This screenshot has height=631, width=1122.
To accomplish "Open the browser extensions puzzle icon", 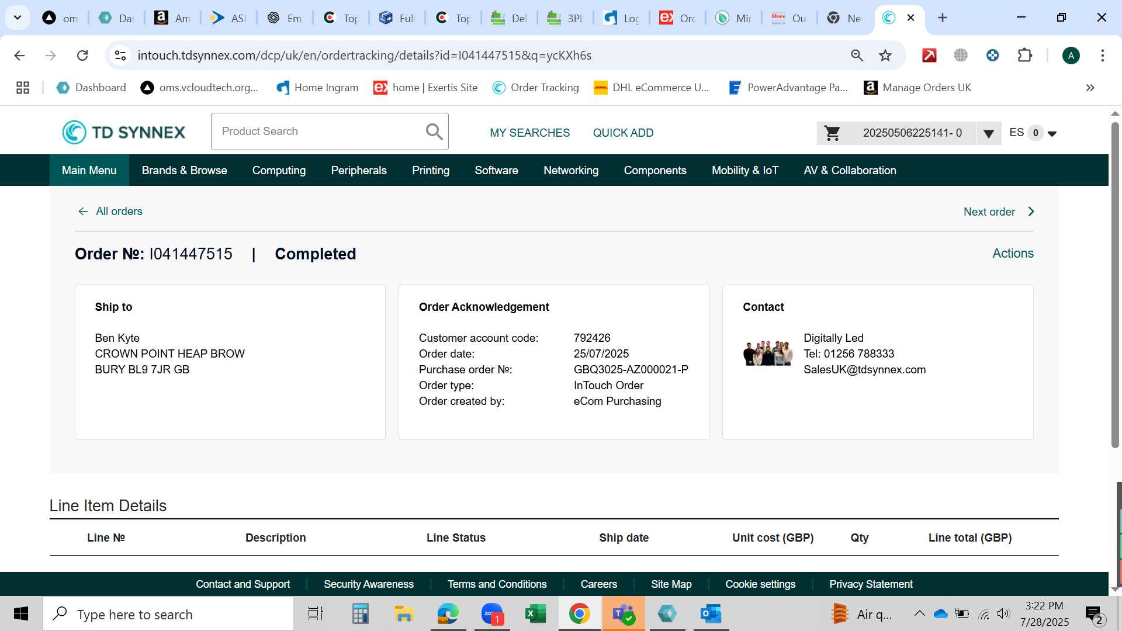I will click(x=1024, y=56).
